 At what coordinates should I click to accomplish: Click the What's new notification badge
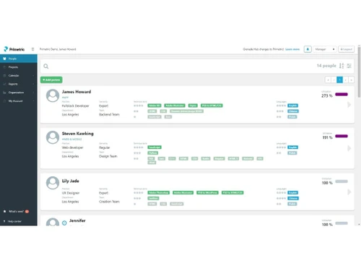(27, 212)
